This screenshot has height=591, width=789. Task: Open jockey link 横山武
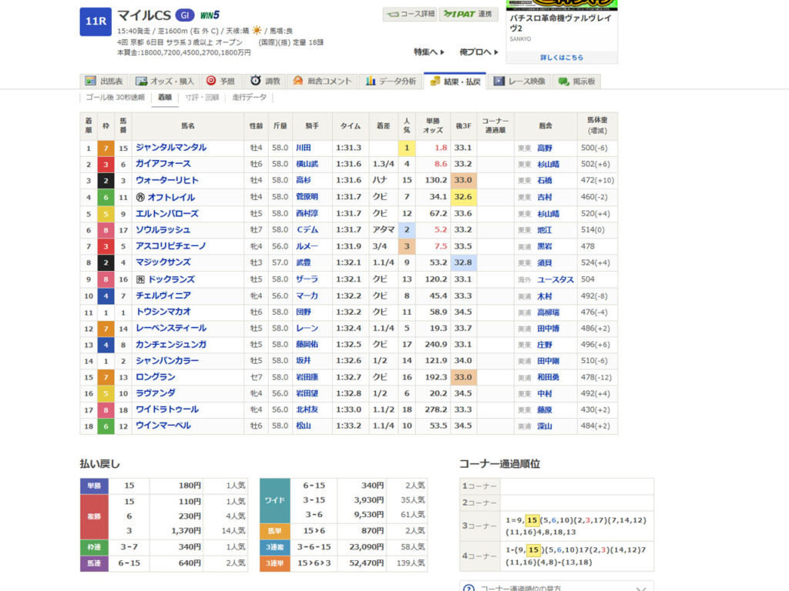[x=307, y=164]
